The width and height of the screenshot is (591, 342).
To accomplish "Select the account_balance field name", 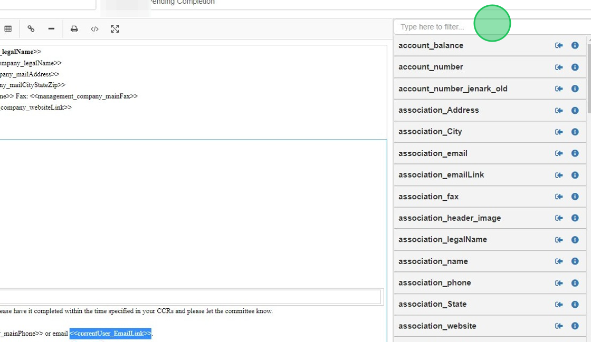I will coord(431,45).
